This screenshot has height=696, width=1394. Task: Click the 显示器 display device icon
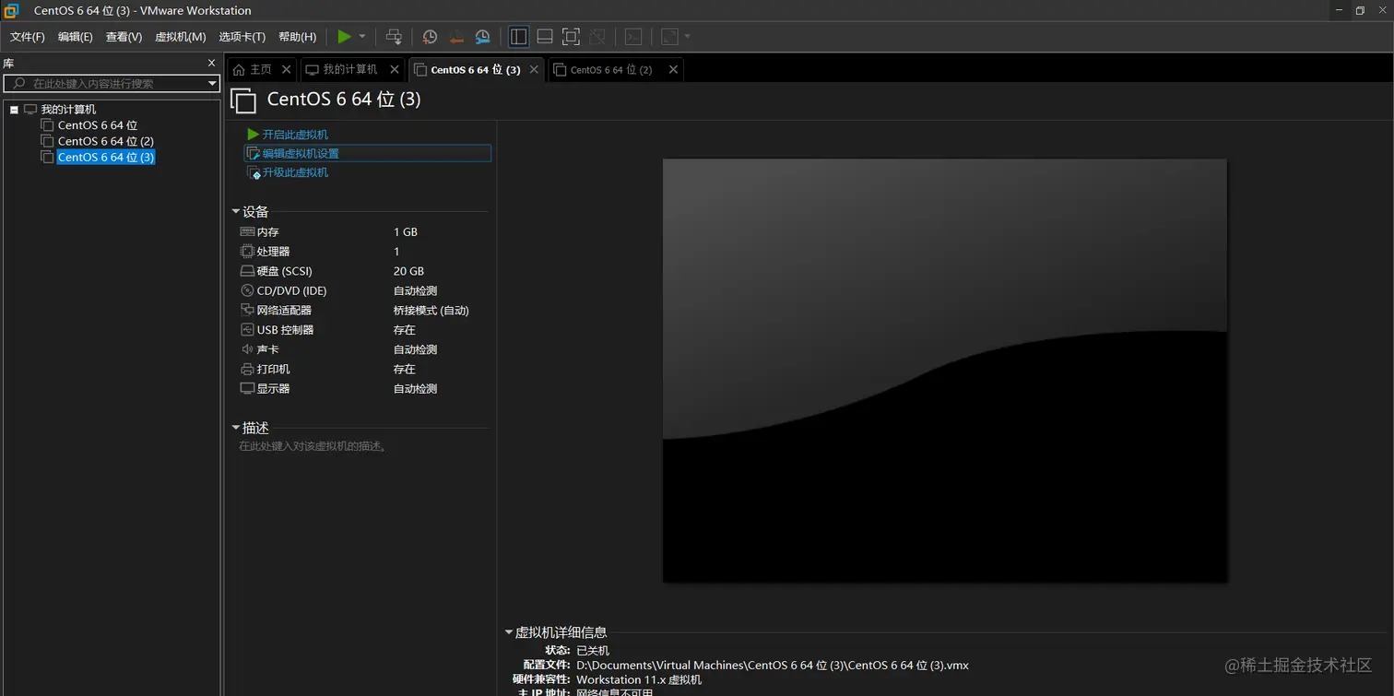click(247, 388)
